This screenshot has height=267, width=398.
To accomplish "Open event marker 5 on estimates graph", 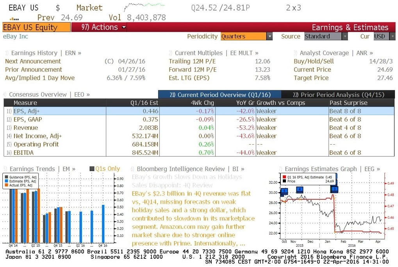I will [x=284, y=191].
